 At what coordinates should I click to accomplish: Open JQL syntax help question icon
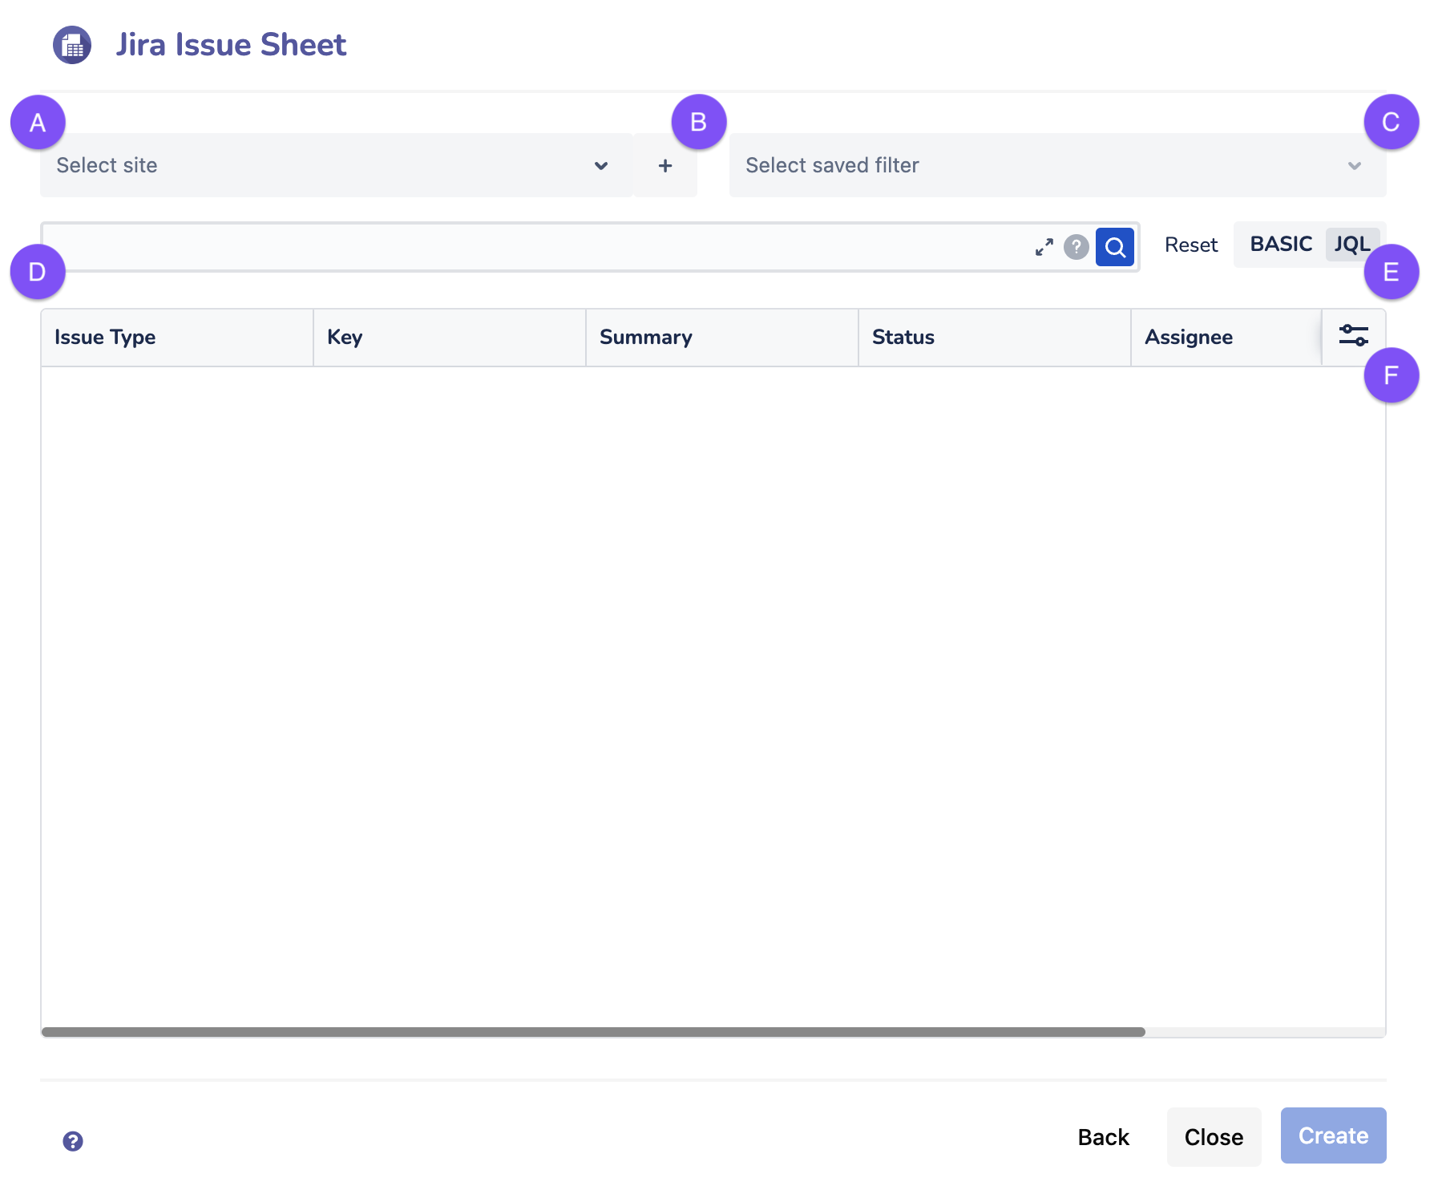[1076, 247]
